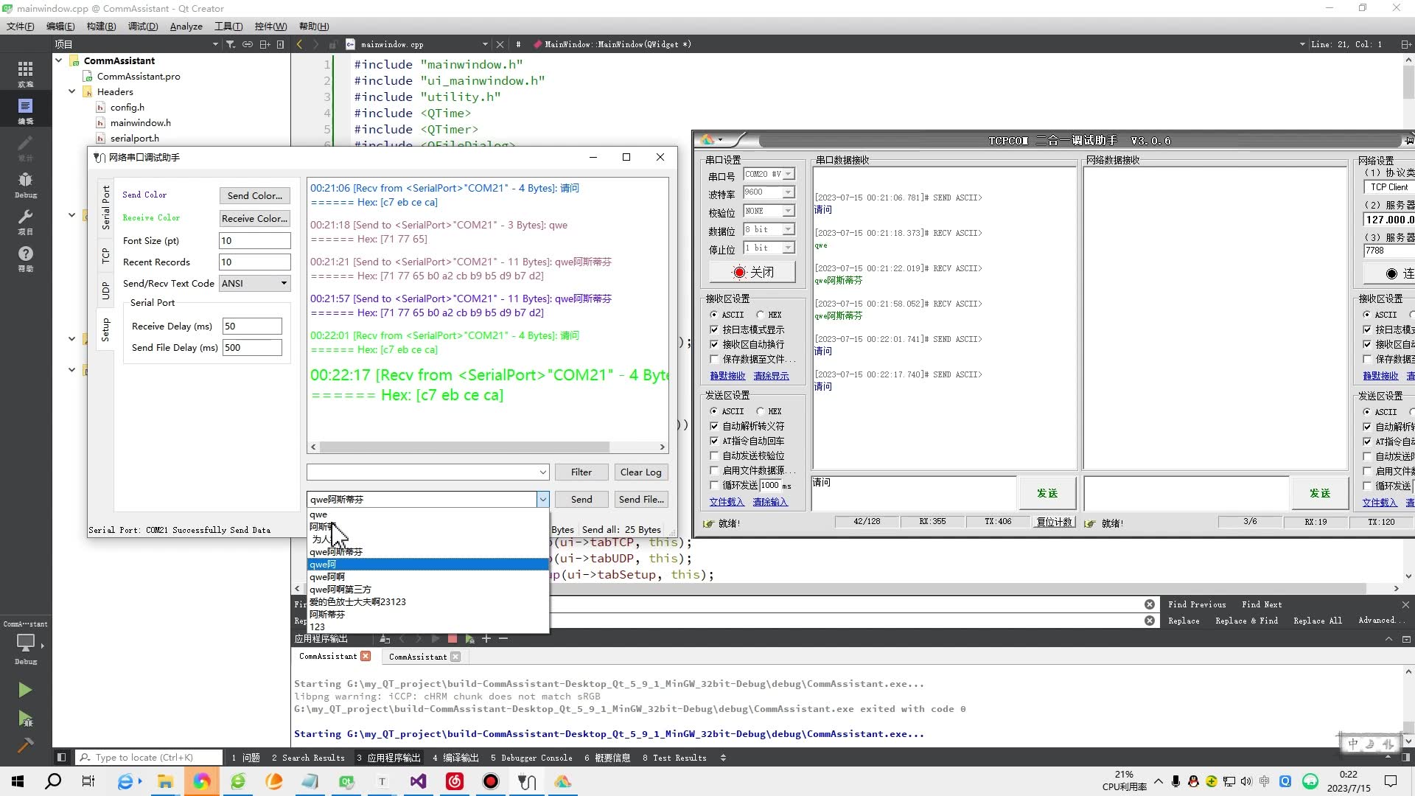Open Projects mode with the wrench icon
Image resolution: width=1415 pixels, height=796 pixels.
coord(26,221)
